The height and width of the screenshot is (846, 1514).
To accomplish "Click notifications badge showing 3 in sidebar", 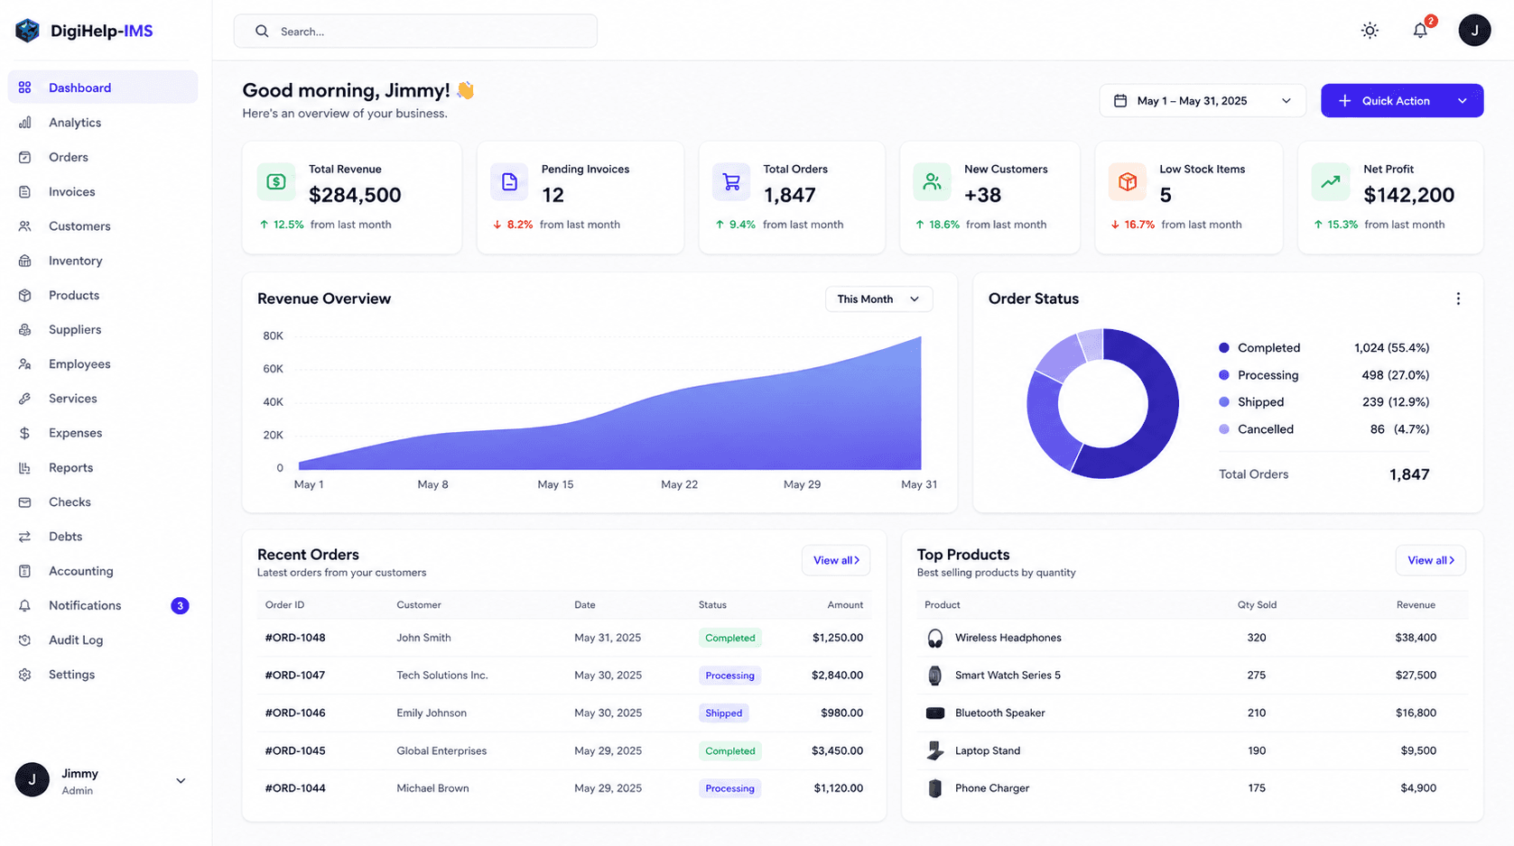I will (180, 606).
